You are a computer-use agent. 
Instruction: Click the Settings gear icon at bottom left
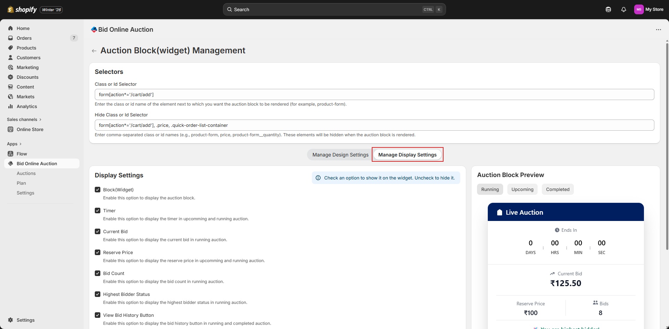(10, 320)
